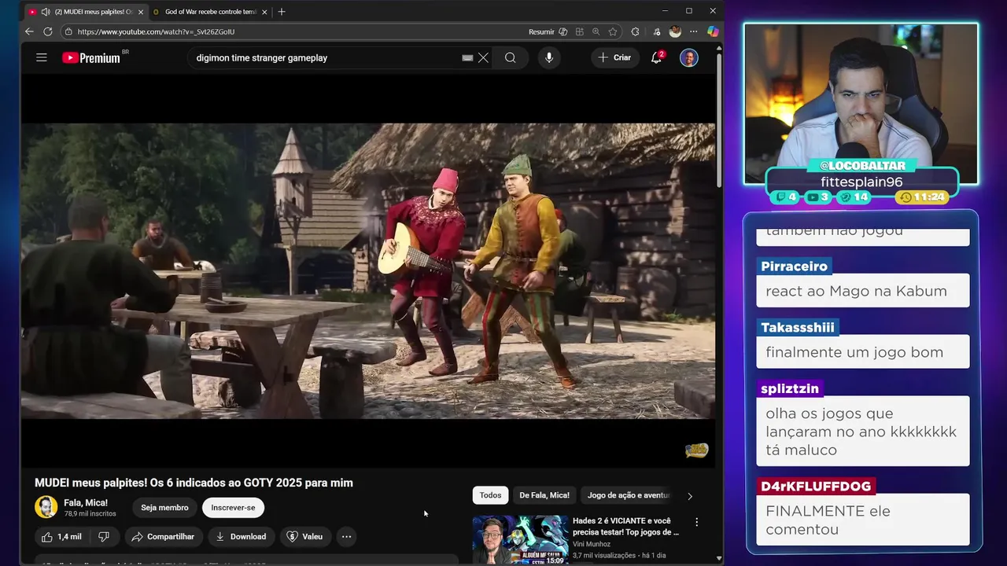Select the Jogo de ação e aventura chip
This screenshot has height=566, width=1007.
(629, 495)
